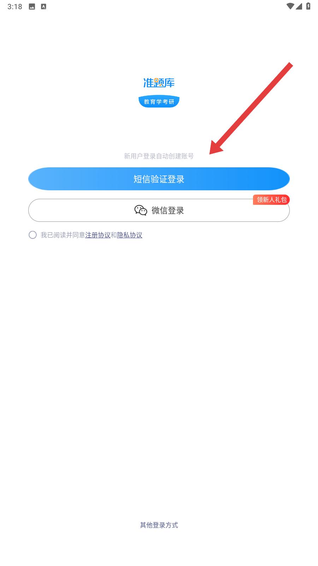Tap the WeChat logo icon

click(141, 210)
